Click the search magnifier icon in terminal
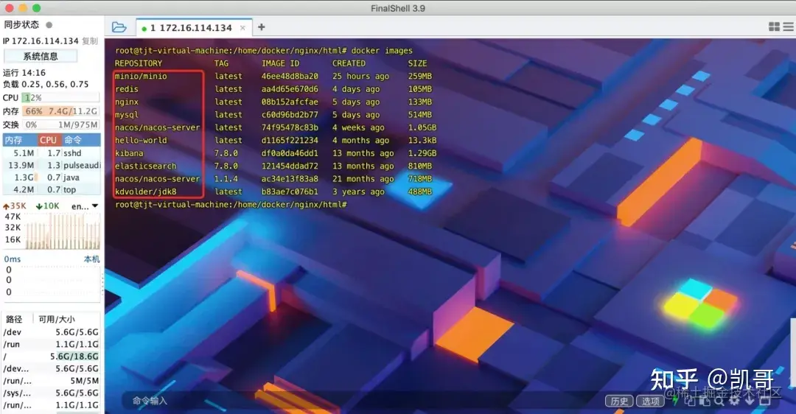The image size is (796, 414). point(720,401)
